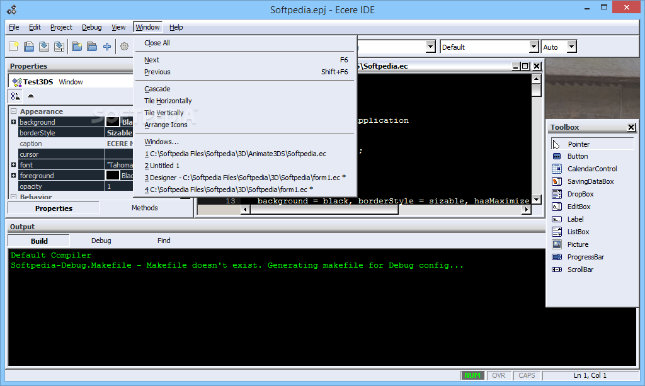
Task: Switch to the Methods tab
Action: pos(144,208)
